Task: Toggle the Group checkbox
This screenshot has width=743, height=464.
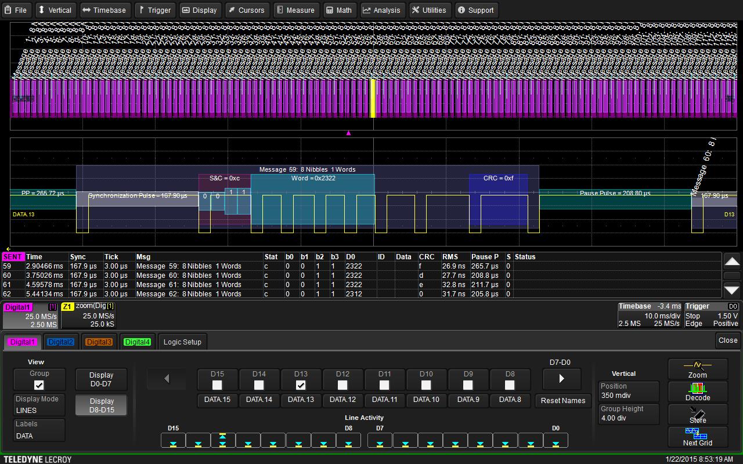Action: click(39, 385)
